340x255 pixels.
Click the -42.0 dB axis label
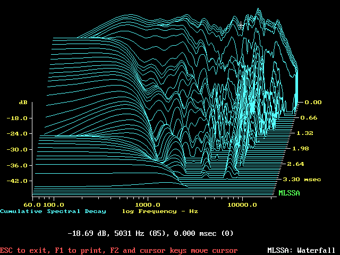(x=17, y=181)
